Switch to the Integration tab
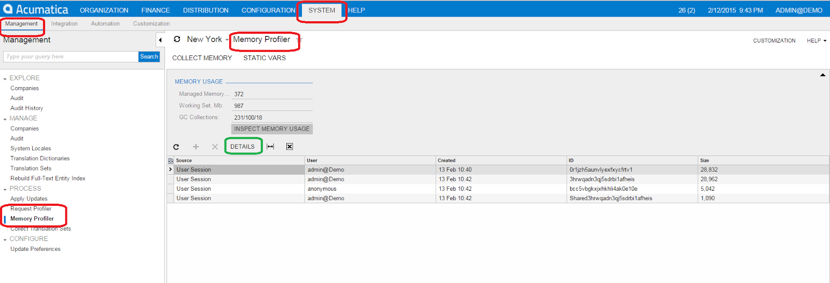This screenshot has height=283, width=830. (x=64, y=23)
